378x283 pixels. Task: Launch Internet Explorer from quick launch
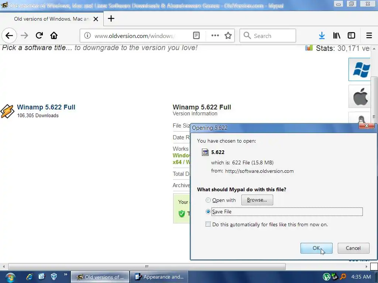30,277
